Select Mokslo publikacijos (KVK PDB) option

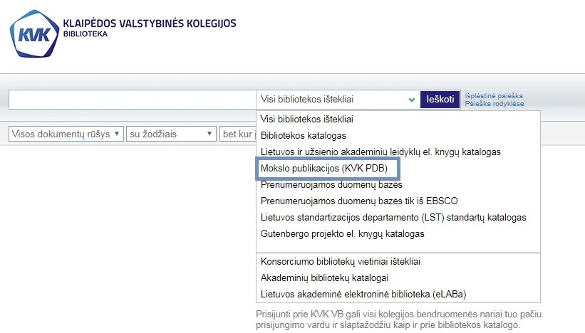click(x=398, y=169)
